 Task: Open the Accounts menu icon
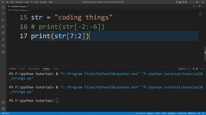[3, 102]
